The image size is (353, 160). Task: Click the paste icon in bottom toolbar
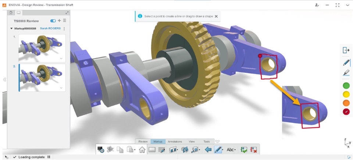[130, 149]
